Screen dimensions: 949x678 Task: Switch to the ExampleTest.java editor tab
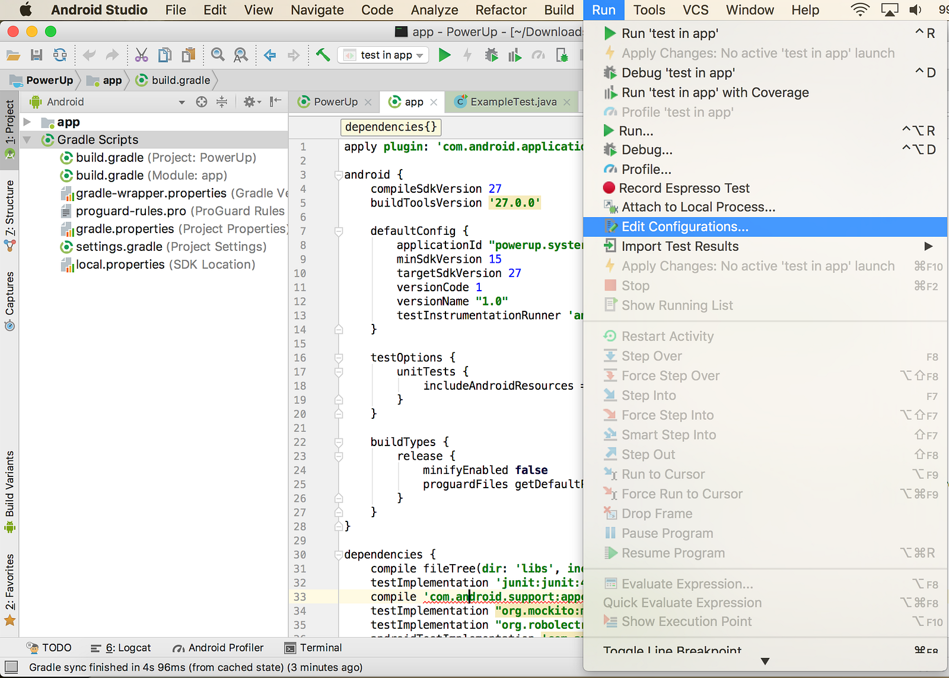(513, 102)
